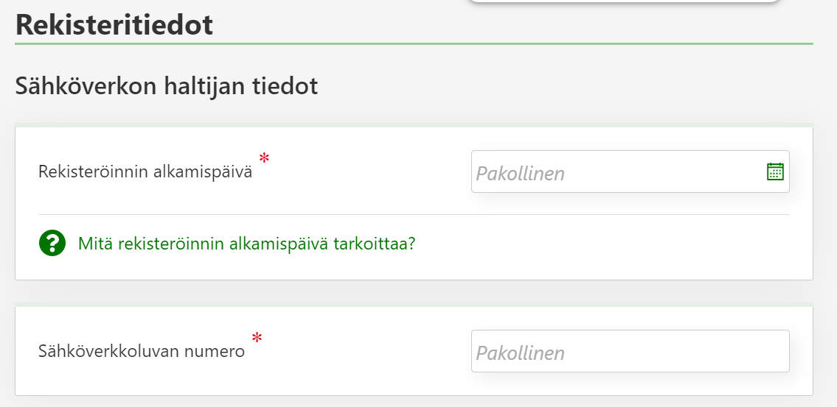The width and height of the screenshot is (837, 407).
Task: Click the 'Sähköverkon haltijan tiedot' subheading
Action: [166, 86]
